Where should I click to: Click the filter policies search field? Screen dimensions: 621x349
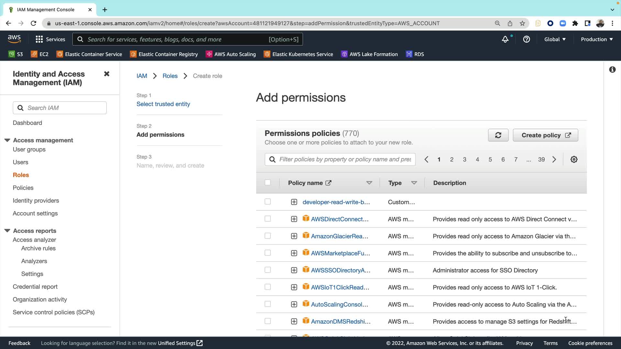[344, 159]
